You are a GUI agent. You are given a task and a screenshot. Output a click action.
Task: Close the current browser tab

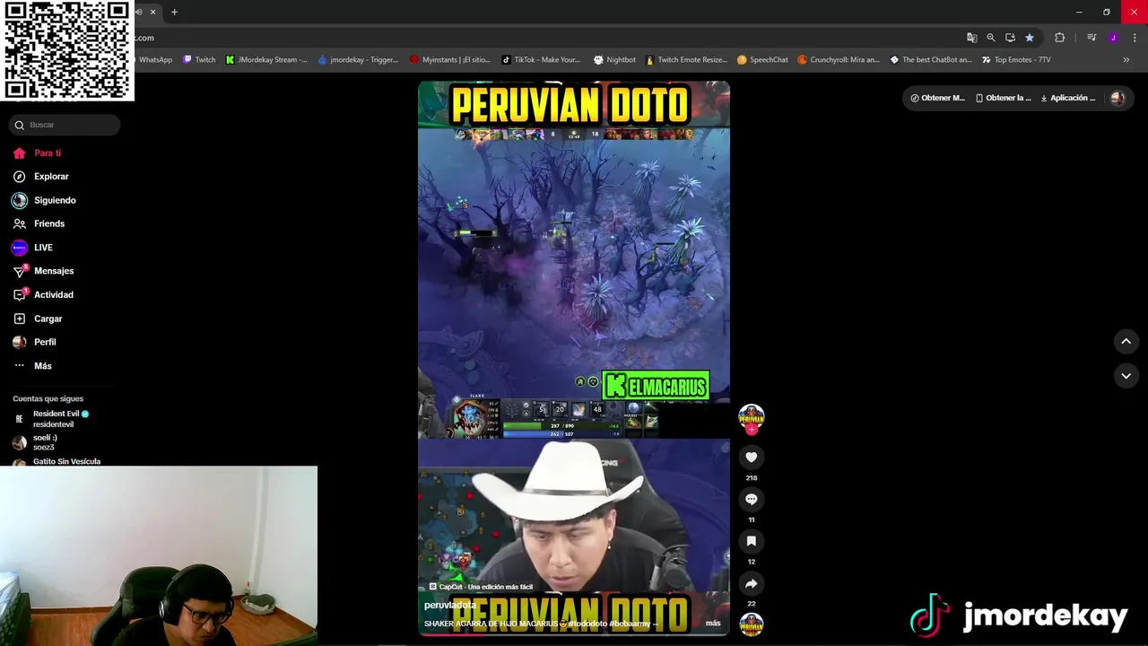[152, 12]
